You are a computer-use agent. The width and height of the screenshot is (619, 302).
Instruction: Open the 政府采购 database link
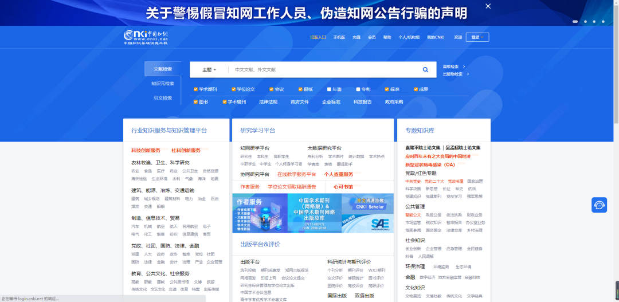pos(394,102)
